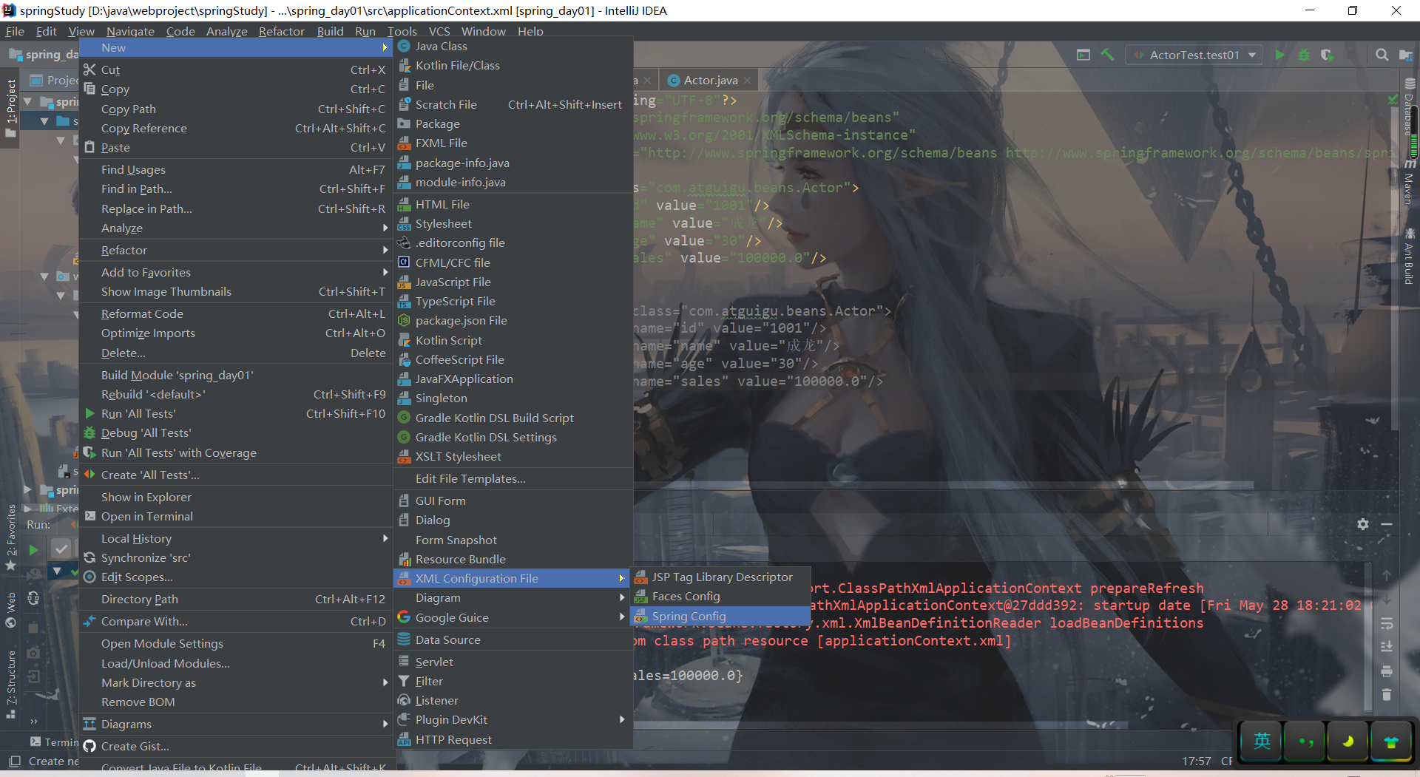The height and width of the screenshot is (777, 1420).
Task: Run ActorTest.test01 with green play icon
Action: coord(1279,55)
